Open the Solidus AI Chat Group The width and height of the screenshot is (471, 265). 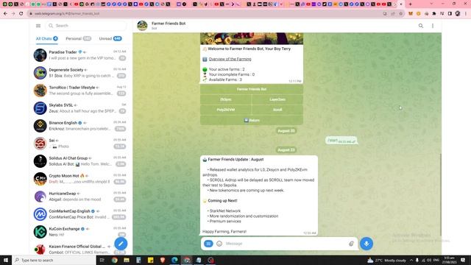tap(80, 161)
